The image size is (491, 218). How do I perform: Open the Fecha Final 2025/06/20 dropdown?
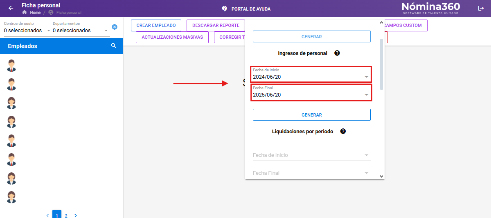click(x=311, y=92)
